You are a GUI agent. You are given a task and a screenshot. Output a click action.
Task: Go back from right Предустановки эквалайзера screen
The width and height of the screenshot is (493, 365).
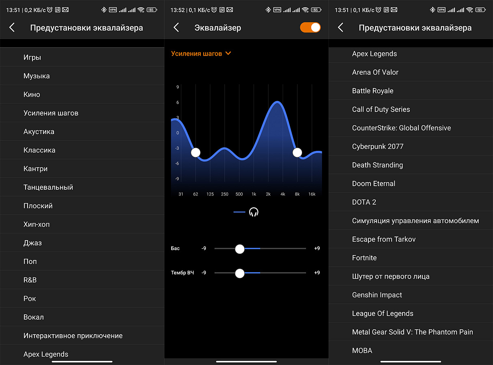[x=340, y=28]
